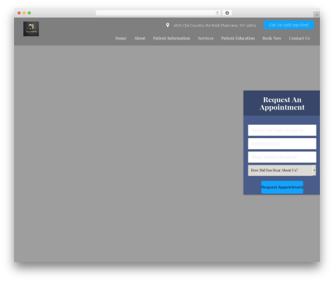Click the browser address bar
The width and height of the screenshot is (334, 282).
pyautogui.click(x=158, y=13)
